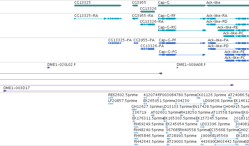Image resolution: width=249 pixels, height=146 pixels.
Task: Select the RH42643.5prime EST label
Action: (x=149, y=142)
